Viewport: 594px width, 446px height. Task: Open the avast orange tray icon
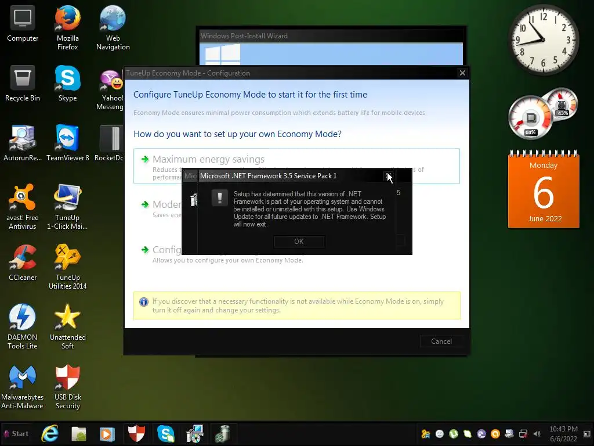495,433
